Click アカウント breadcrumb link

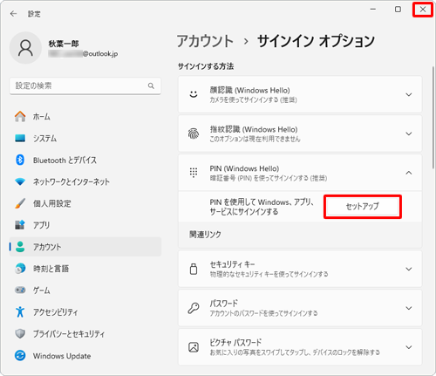pyautogui.click(x=205, y=41)
